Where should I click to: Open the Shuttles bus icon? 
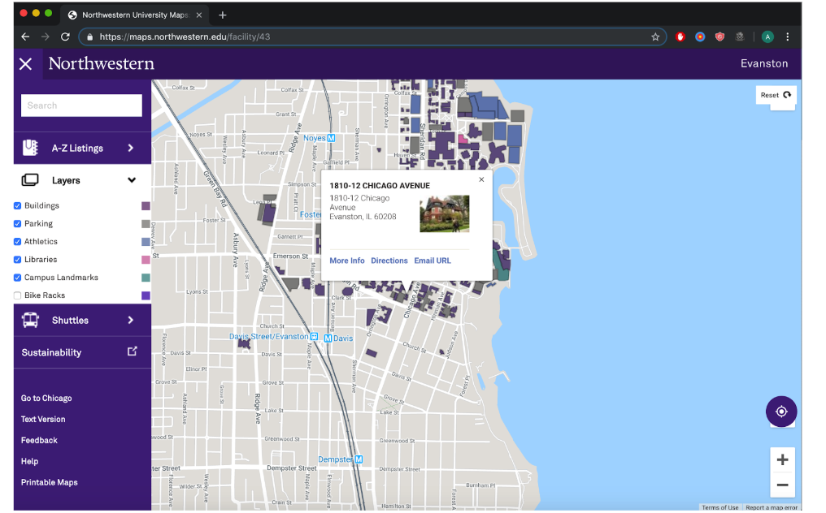click(x=30, y=320)
